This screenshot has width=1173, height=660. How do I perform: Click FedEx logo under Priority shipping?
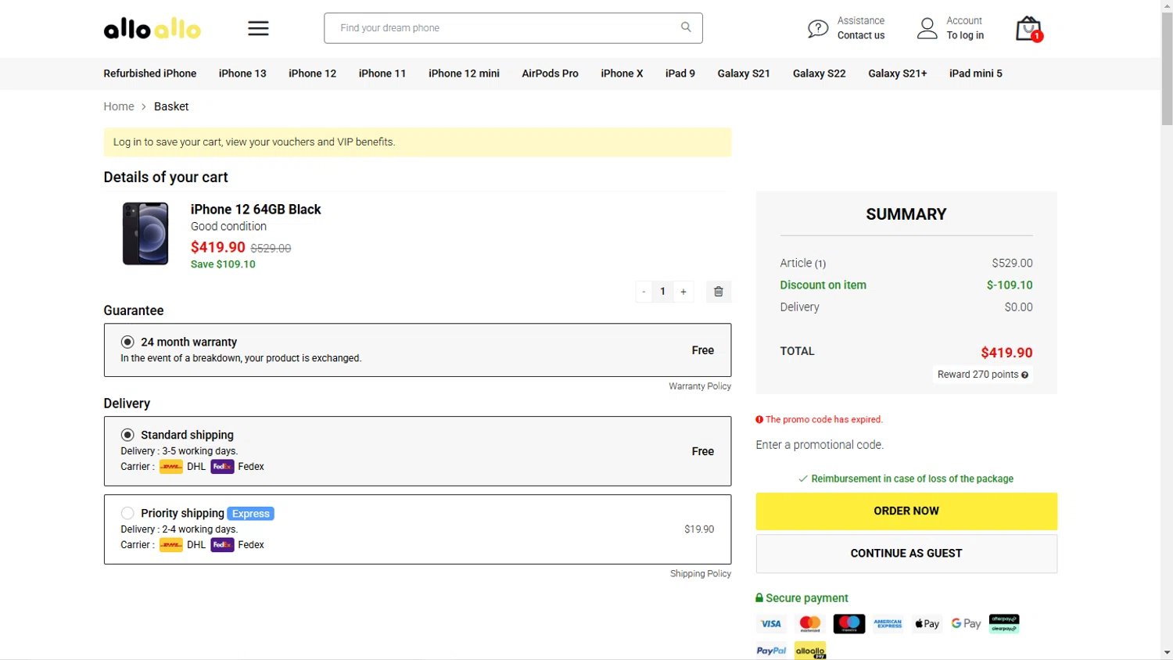[222, 545]
